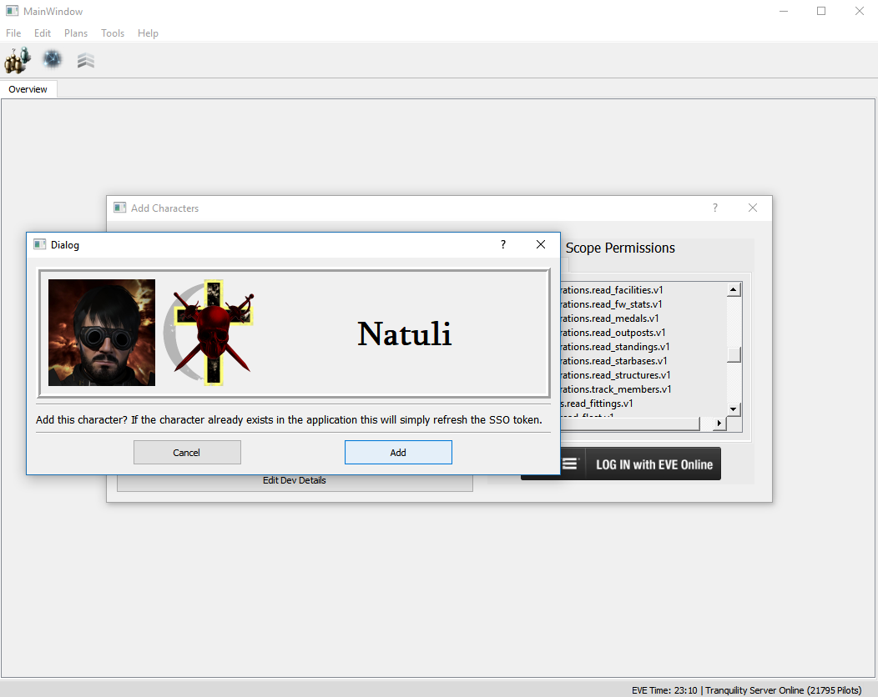Select the read_fw_stats.v1 scope
Viewport: 878px width, 697px height.
[x=611, y=304]
